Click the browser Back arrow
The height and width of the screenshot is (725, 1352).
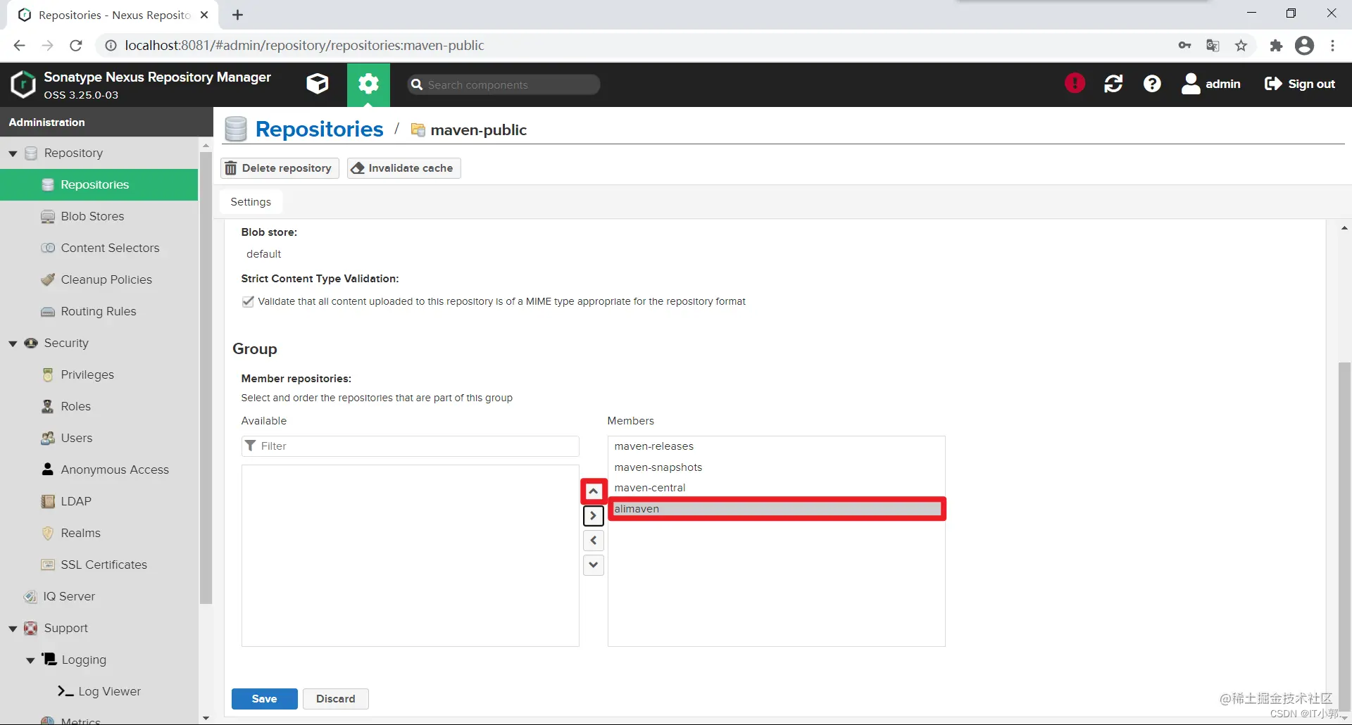[x=19, y=45]
